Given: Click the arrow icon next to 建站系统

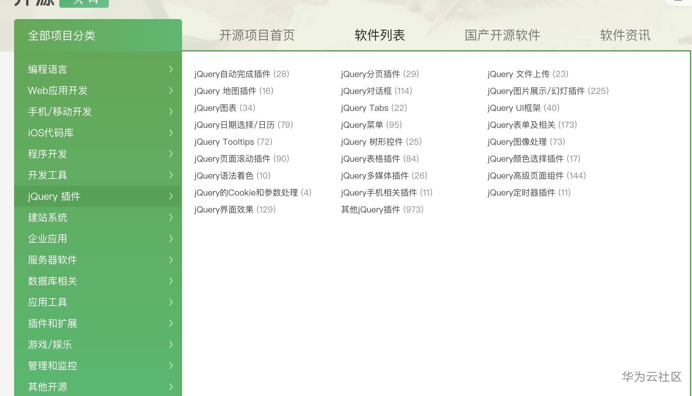Looking at the screenshot, I should coord(171,217).
